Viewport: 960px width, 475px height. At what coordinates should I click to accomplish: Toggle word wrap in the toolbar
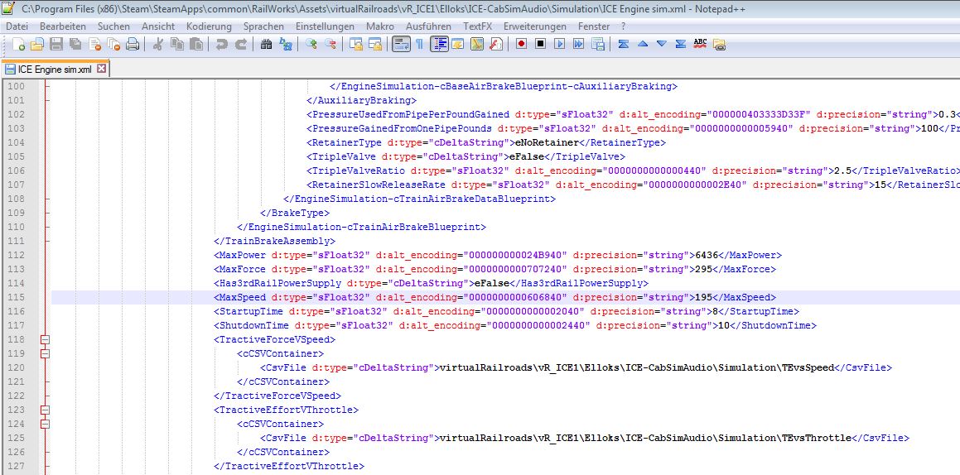point(401,44)
